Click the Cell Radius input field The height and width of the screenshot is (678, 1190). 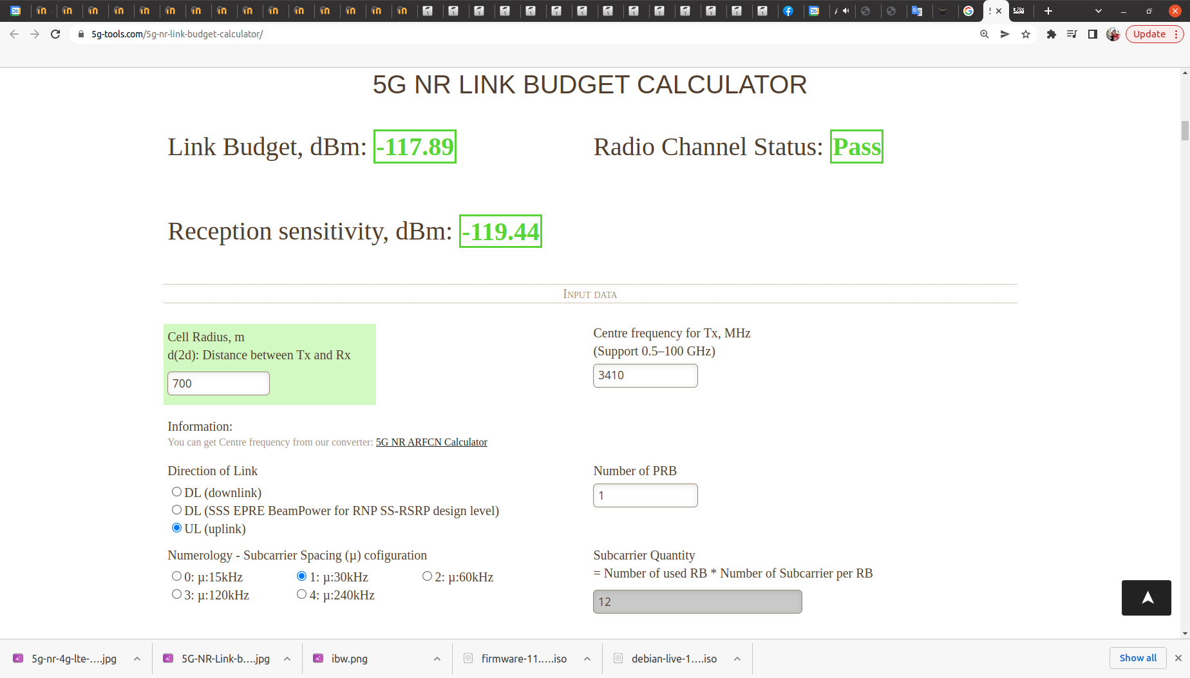(x=218, y=384)
